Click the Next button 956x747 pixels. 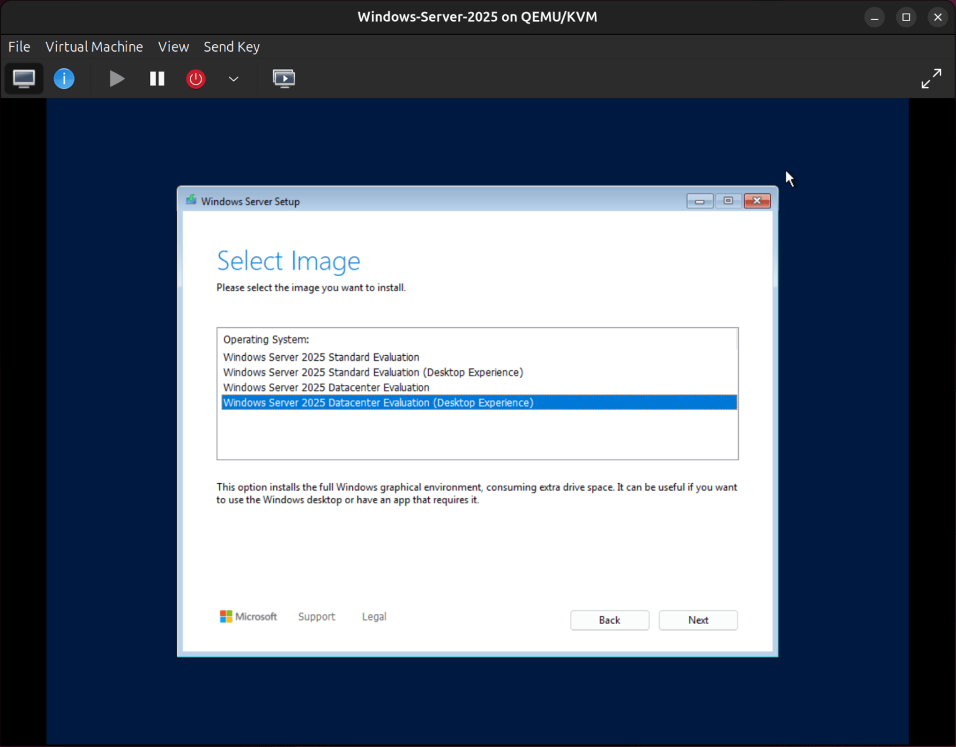click(x=698, y=620)
